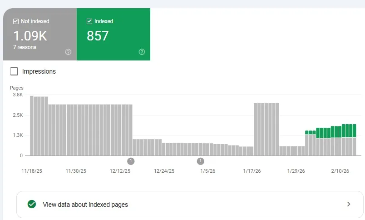Select the green Indexed card
365x220 pixels.
click(x=113, y=34)
